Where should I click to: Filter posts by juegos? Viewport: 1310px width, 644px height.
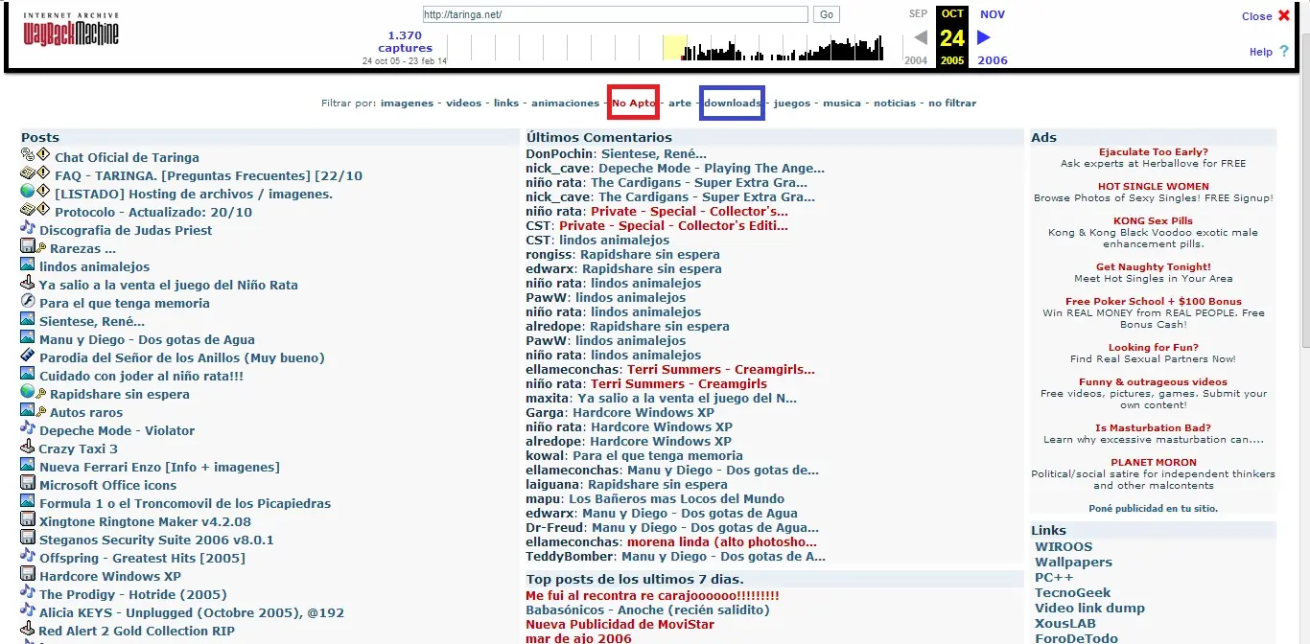pos(792,103)
